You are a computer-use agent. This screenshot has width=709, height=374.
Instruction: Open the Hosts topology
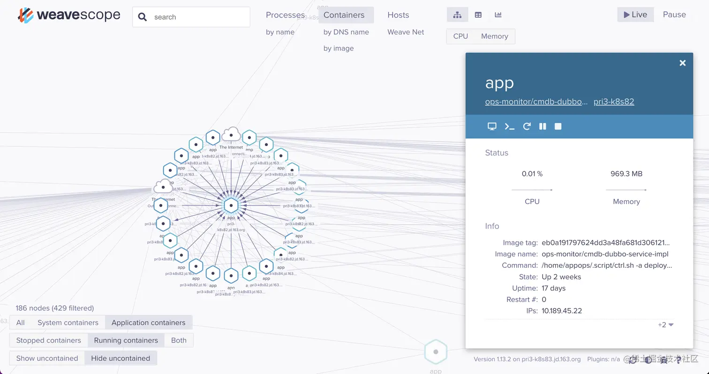[398, 15]
